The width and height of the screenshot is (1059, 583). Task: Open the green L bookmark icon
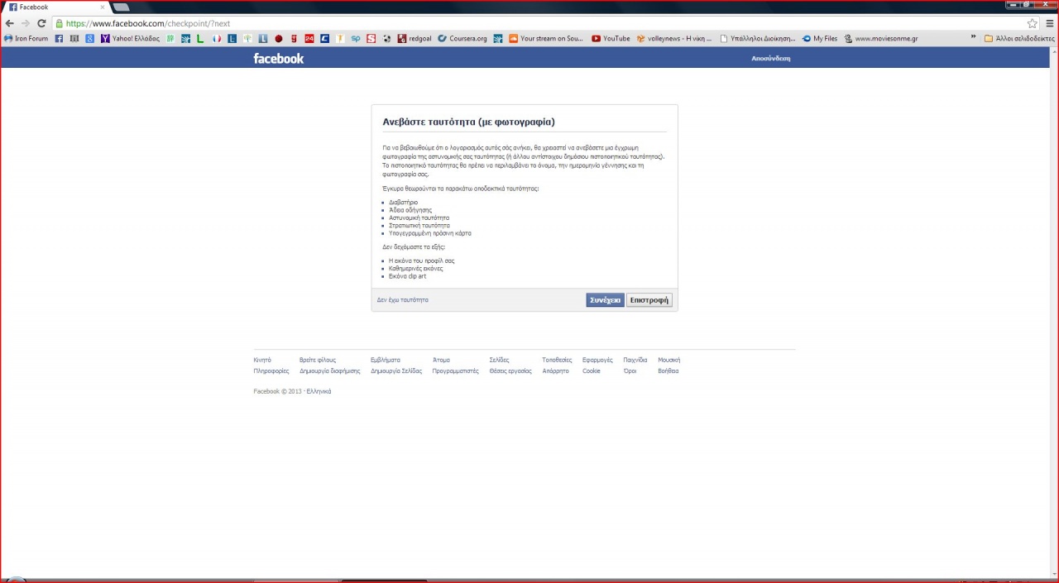click(x=201, y=38)
